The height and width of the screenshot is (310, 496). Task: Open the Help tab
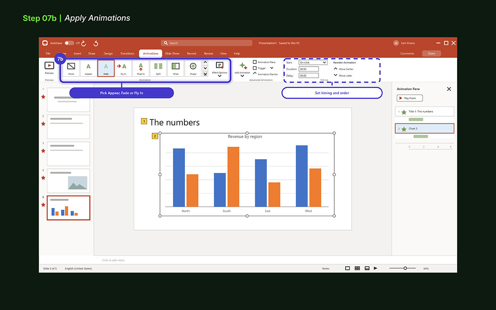237,53
